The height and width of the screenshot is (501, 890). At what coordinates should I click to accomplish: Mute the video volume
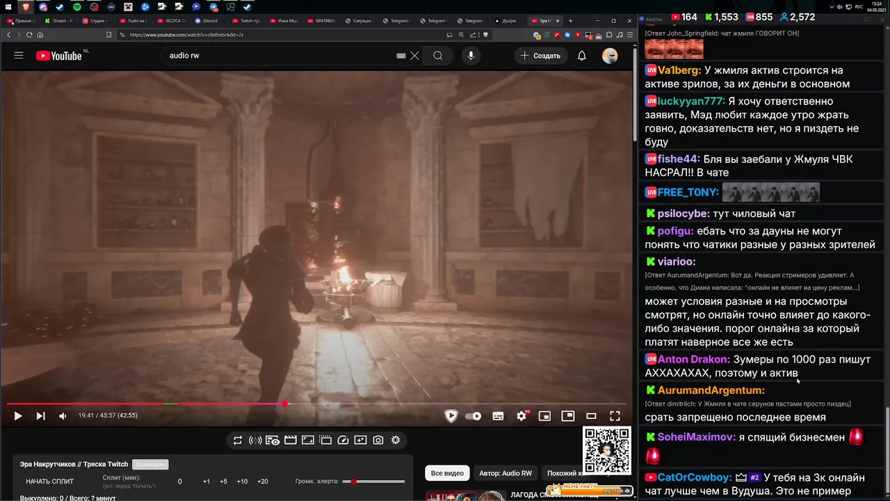coord(63,416)
